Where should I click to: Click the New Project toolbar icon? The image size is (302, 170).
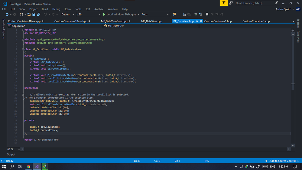pyautogui.click(x=21, y=15)
